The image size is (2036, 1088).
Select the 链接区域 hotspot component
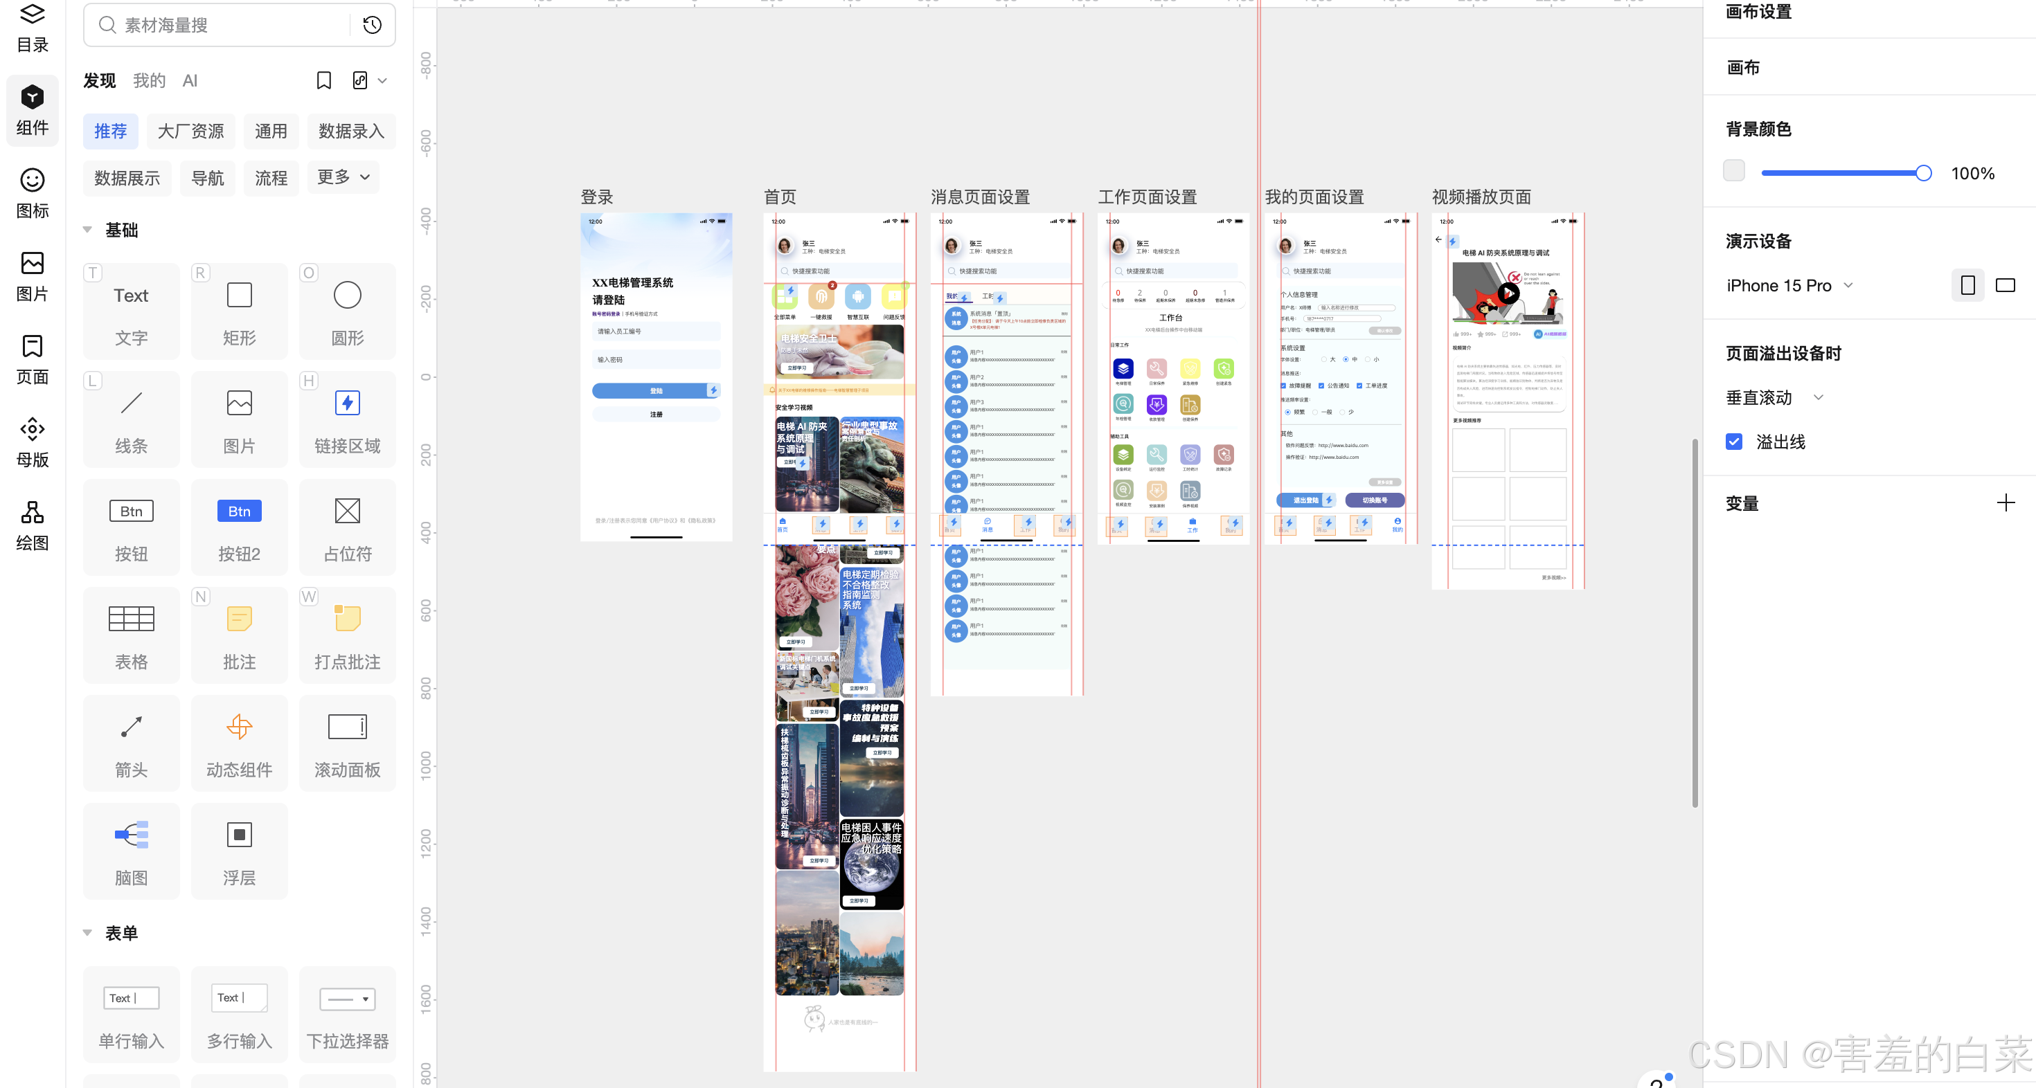point(347,419)
